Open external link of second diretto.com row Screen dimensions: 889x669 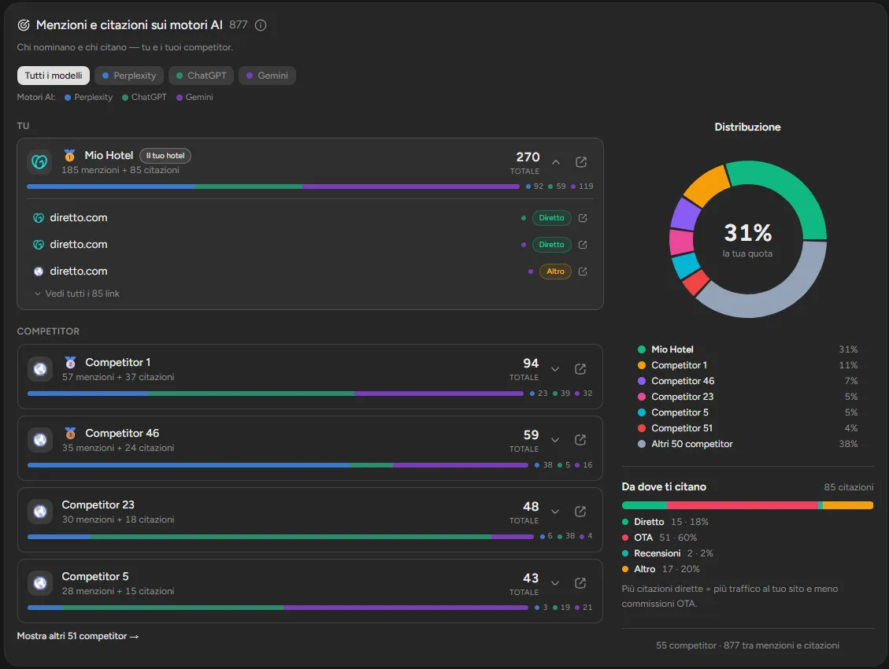tap(583, 245)
